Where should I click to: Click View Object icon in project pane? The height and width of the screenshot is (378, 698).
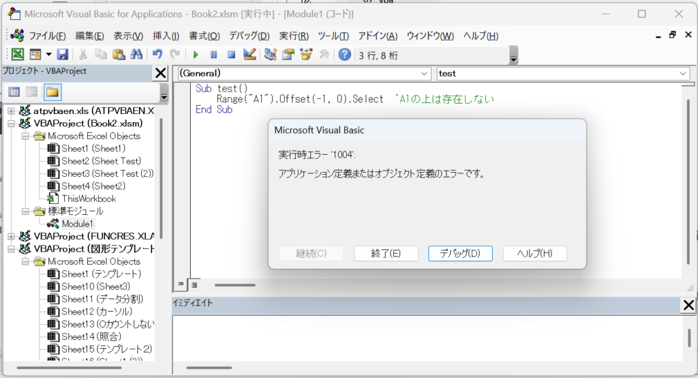coord(31,92)
